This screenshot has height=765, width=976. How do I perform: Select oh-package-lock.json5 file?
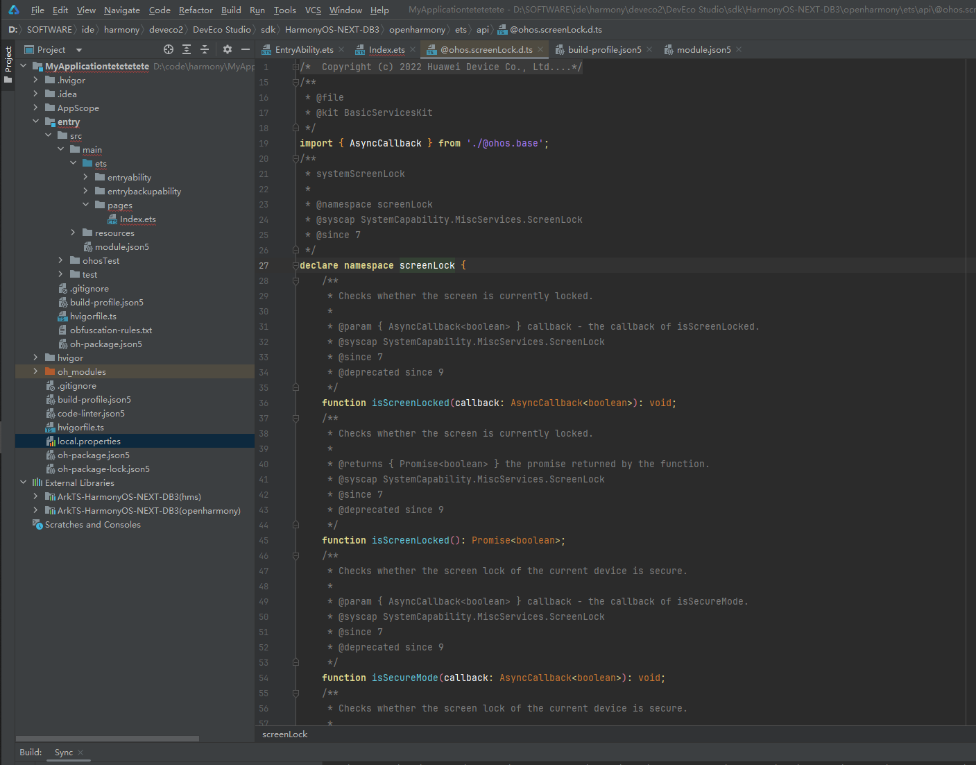click(x=103, y=469)
